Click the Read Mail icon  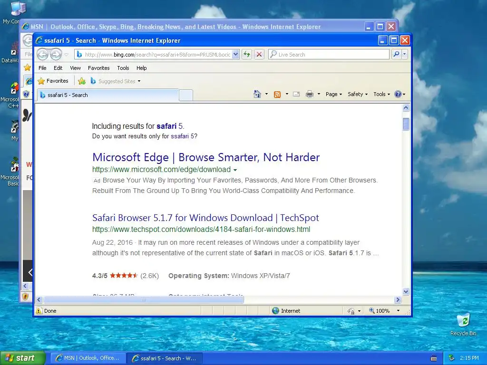coord(296,94)
